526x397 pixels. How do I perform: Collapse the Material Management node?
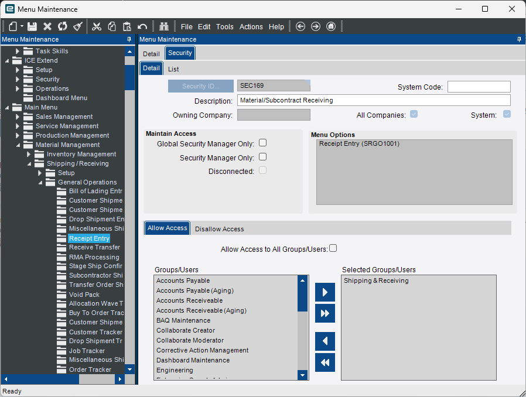[x=18, y=145]
